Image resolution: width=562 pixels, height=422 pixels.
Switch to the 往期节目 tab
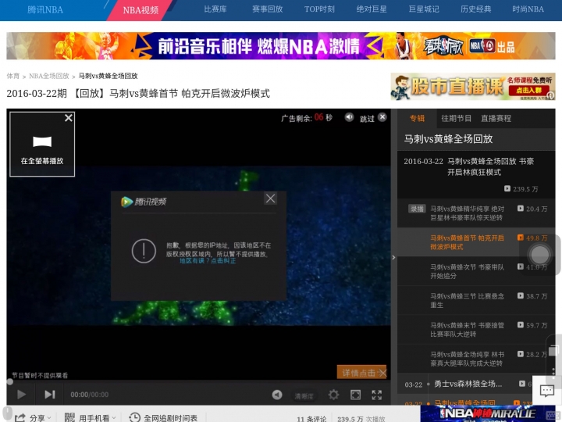pos(457,119)
